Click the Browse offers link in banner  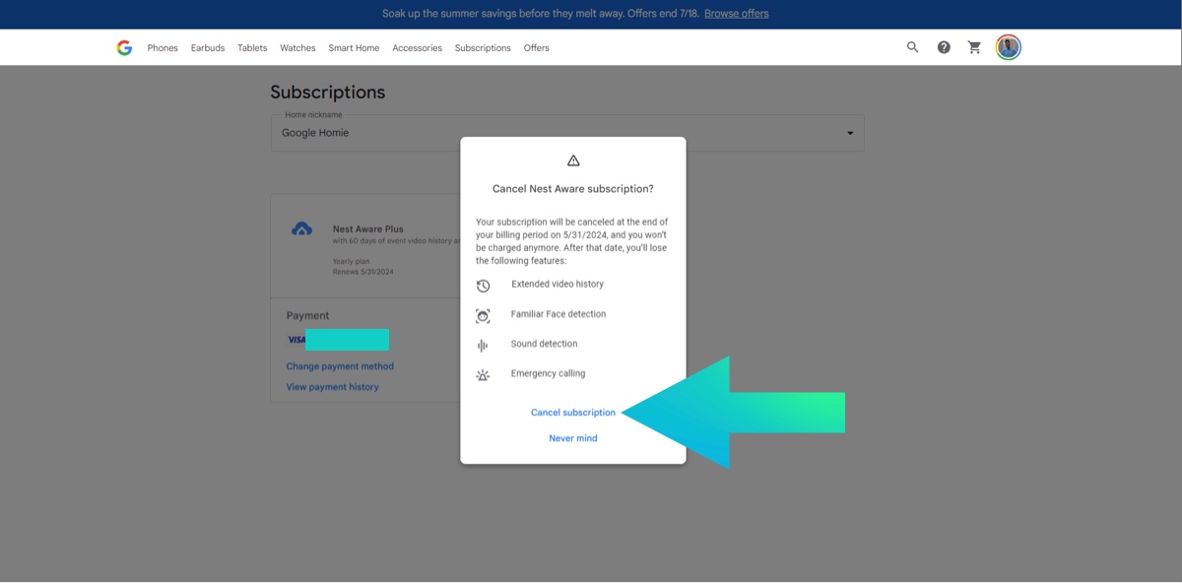[736, 14]
